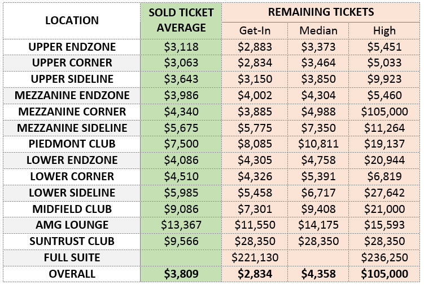This screenshot has width=424, height=285.
Task: Select the MEZZANINE CORNER row label
Action: 71,112
